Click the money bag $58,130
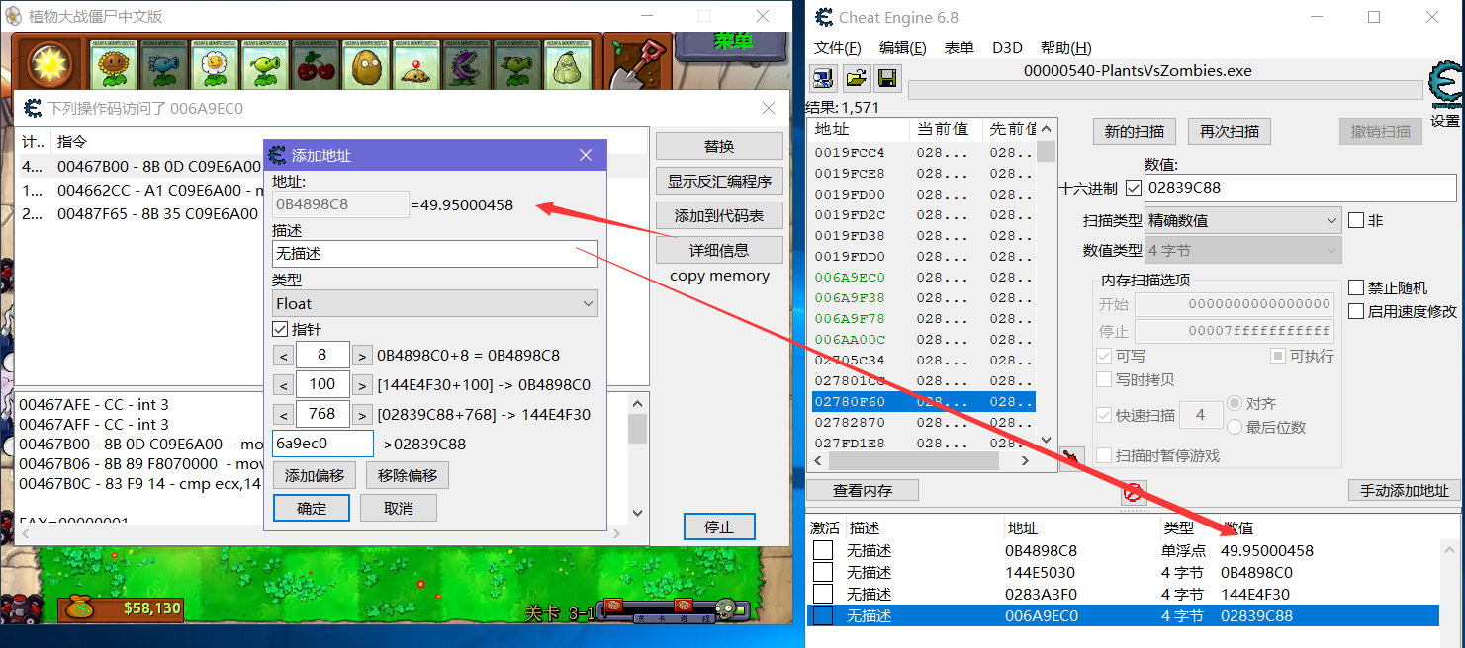1465x648 pixels. click(x=122, y=608)
